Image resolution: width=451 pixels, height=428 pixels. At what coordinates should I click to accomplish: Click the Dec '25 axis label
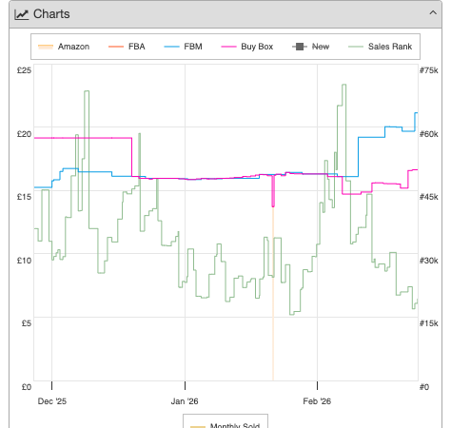point(52,401)
